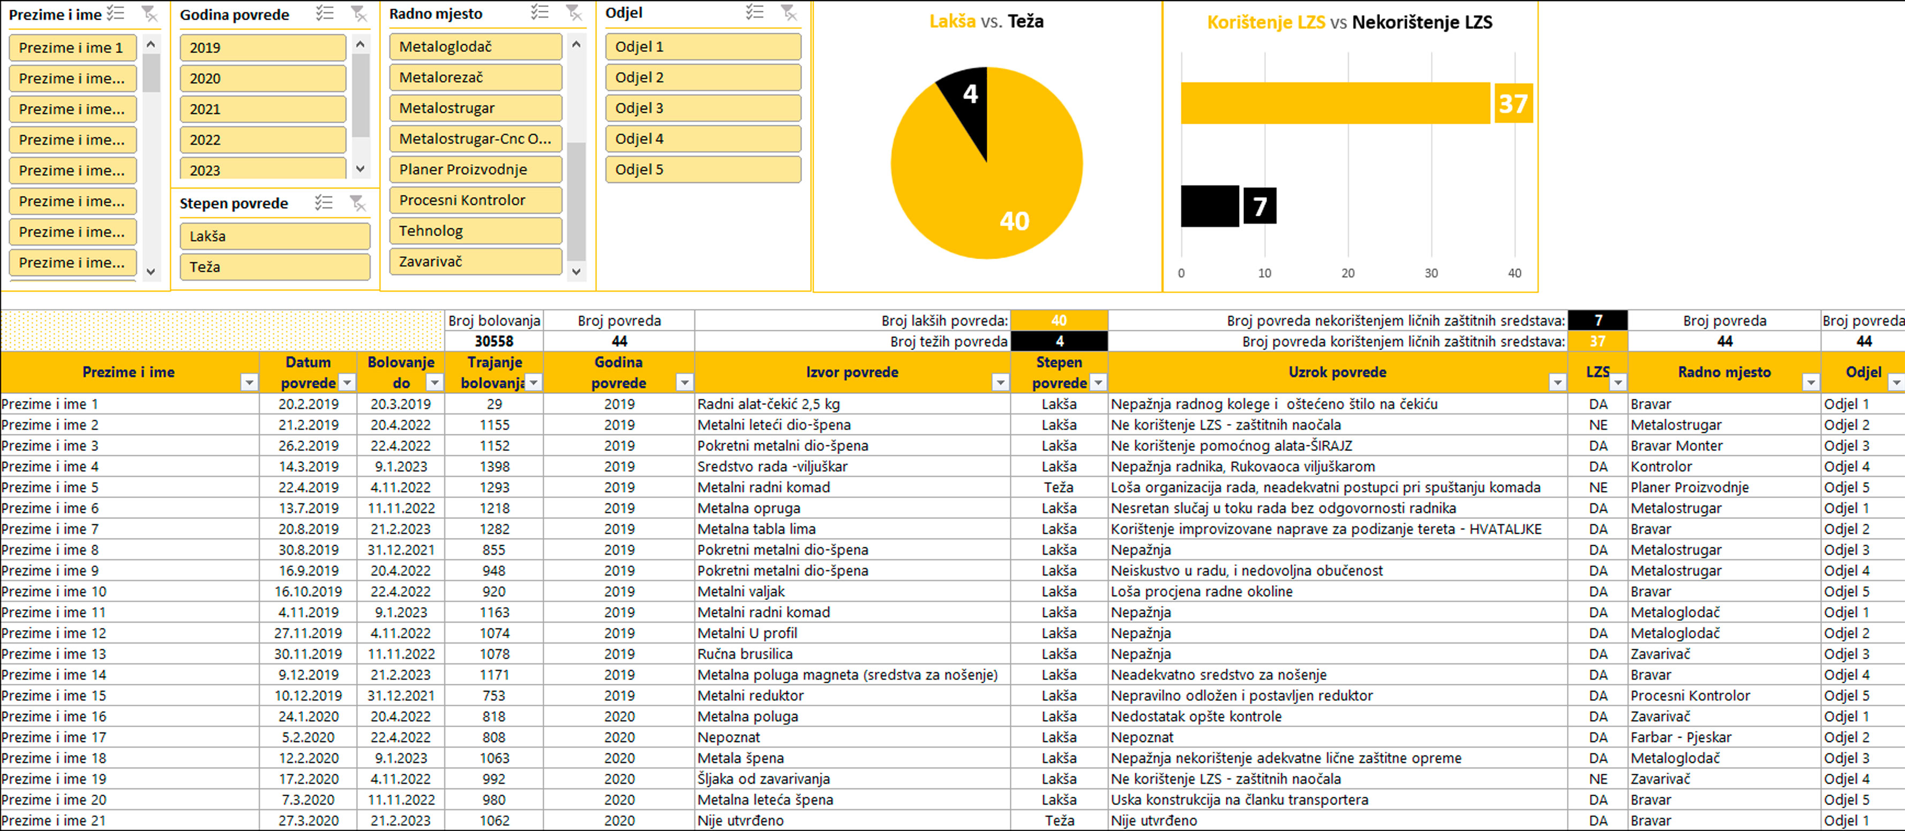Select Odjel 4 slicer item
The height and width of the screenshot is (831, 1905).
(x=702, y=138)
